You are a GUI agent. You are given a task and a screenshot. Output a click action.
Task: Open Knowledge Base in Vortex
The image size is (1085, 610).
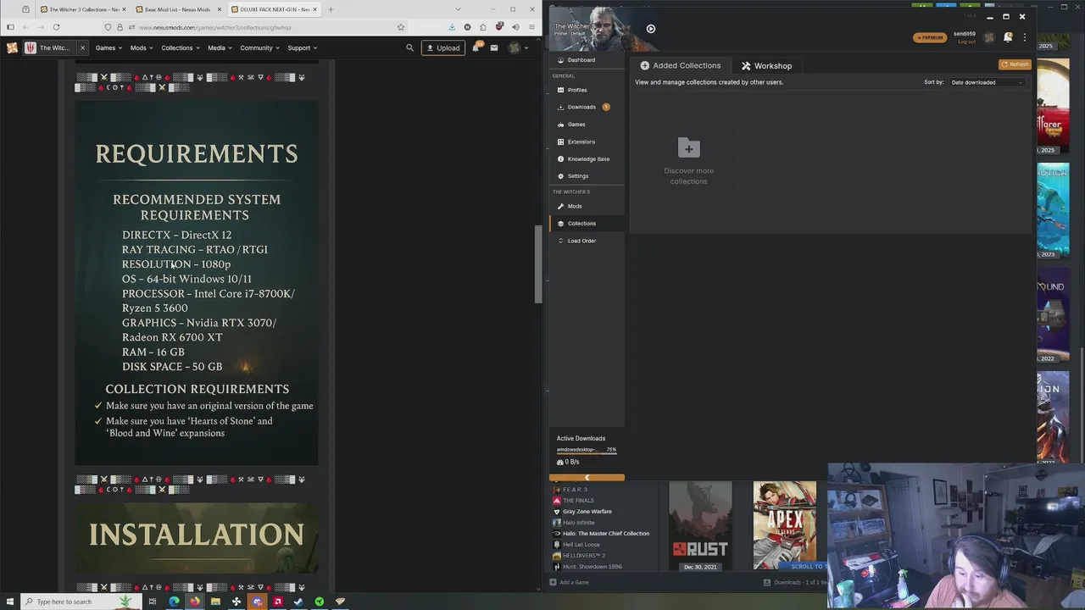(587, 158)
